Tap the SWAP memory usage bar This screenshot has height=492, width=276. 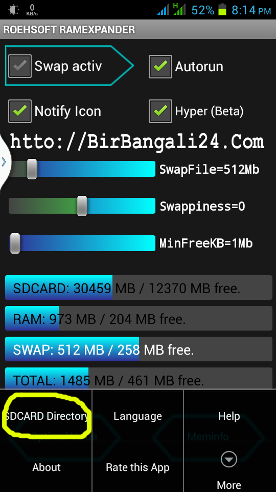click(139, 349)
